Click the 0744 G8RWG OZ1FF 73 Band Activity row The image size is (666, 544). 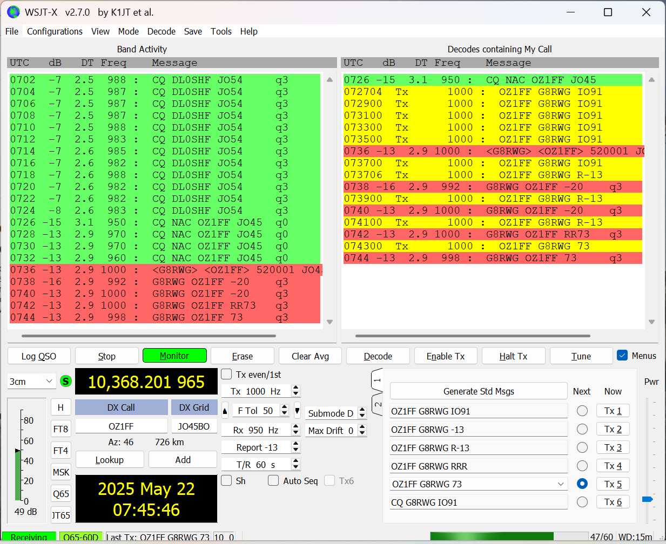tap(165, 317)
